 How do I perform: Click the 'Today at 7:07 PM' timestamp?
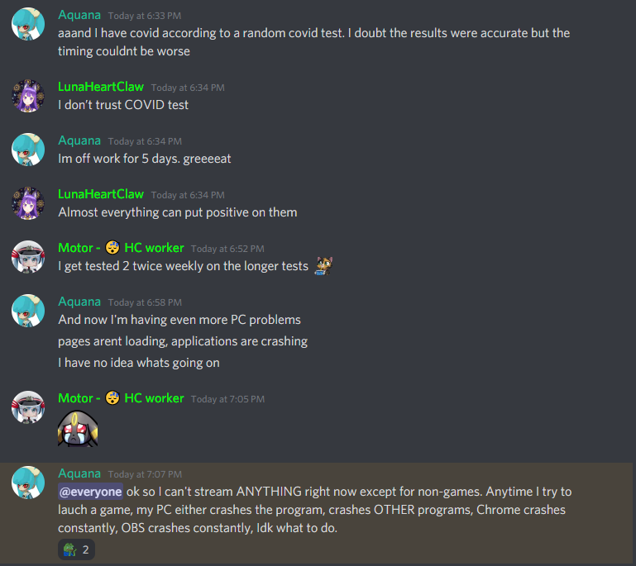[x=145, y=474]
